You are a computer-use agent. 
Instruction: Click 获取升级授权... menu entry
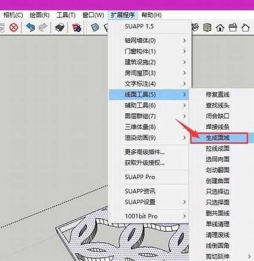point(145,162)
